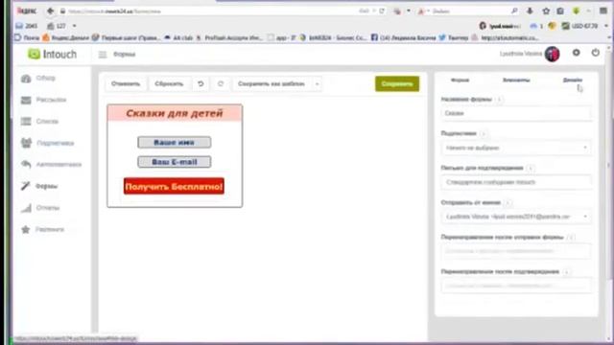Click info icon beside Отправить от имени
This screenshot has height=345, width=614.
(x=508, y=202)
